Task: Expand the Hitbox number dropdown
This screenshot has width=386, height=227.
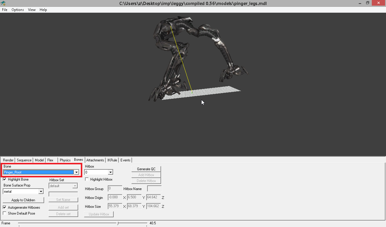Action: [x=111, y=172]
